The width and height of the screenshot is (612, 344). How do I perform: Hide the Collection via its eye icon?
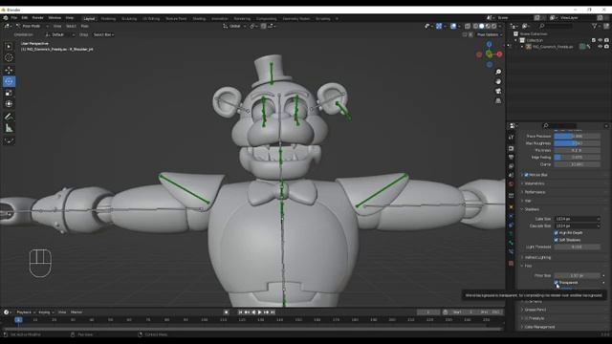[601, 40]
